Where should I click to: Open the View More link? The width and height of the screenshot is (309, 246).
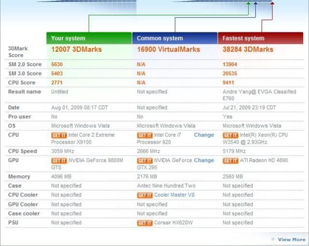coord(292,240)
